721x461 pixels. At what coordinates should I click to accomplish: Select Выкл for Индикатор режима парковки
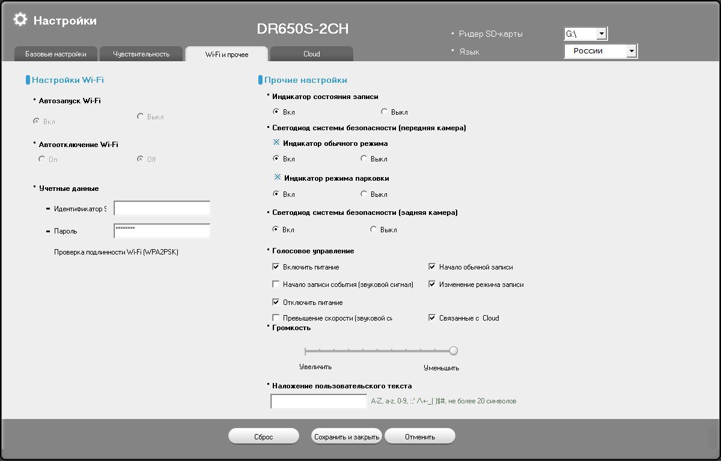coord(364,194)
